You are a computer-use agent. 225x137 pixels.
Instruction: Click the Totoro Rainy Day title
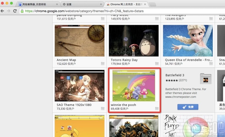(124, 60)
